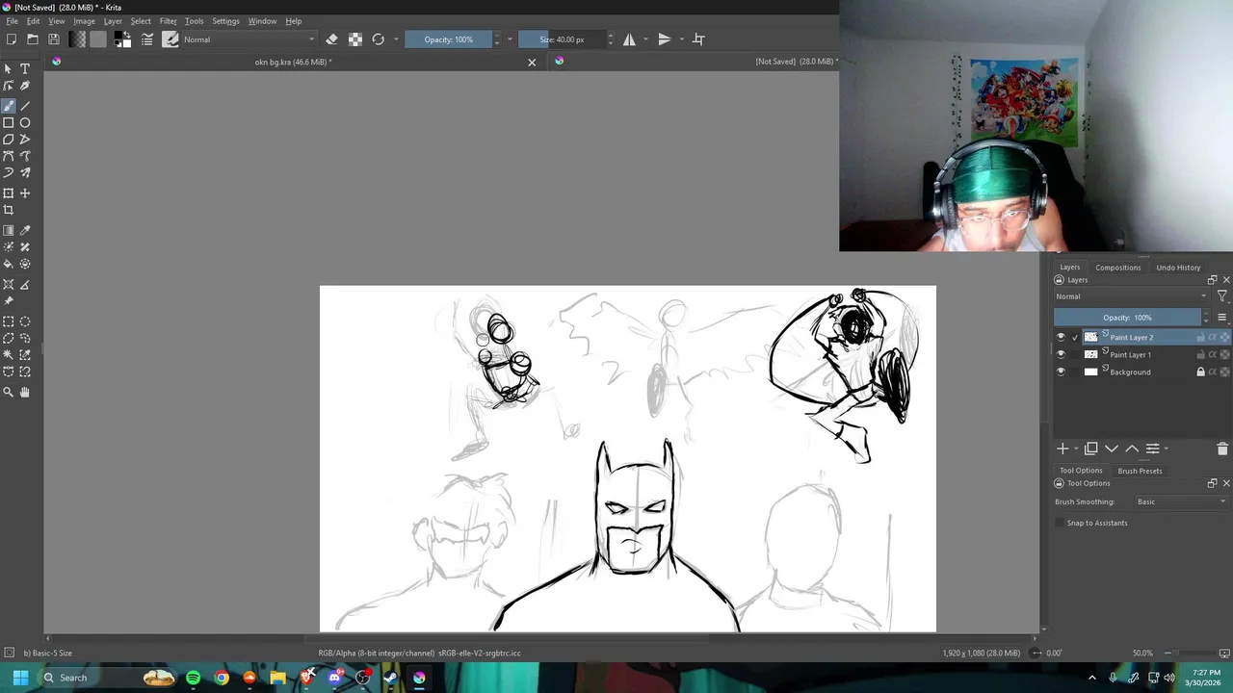Image resolution: width=1233 pixels, height=693 pixels.
Task: Open the File menu
Action: pos(13,21)
